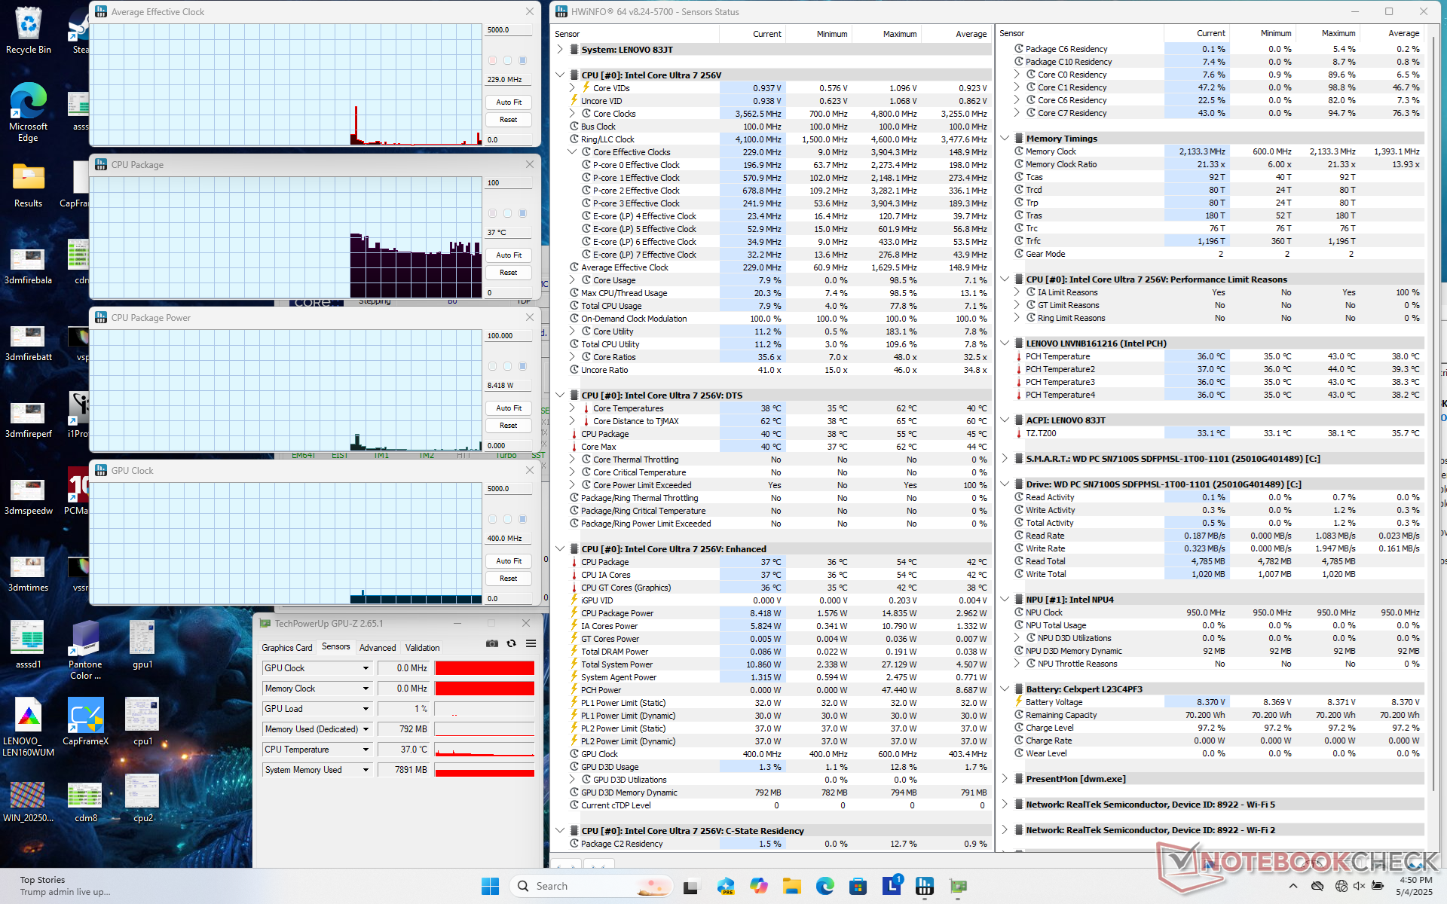The height and width of the screenshot is (904, 1447).
Task: Open File Explorer from the taskbar
Action: point(791,886)
